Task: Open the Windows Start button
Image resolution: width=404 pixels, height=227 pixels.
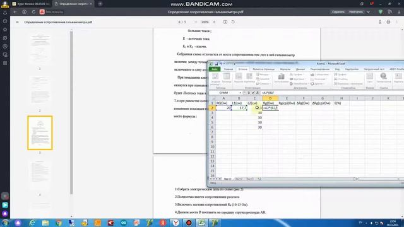Action: [6, 223]
